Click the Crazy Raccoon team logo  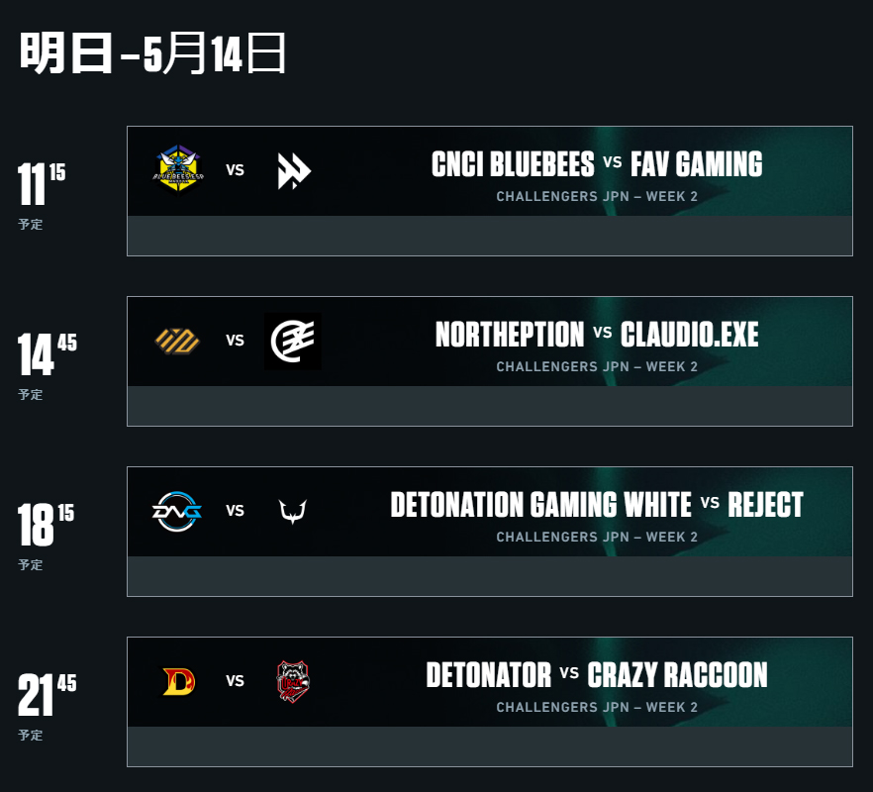293,682
